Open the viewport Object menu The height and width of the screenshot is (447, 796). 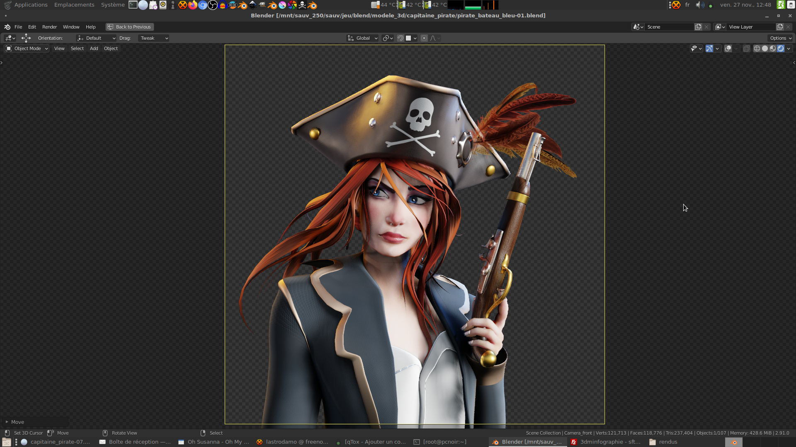click(x=111, y=48)
